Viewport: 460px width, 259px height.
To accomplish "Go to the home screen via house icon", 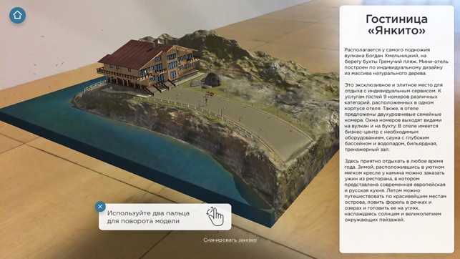I will 17,15.
